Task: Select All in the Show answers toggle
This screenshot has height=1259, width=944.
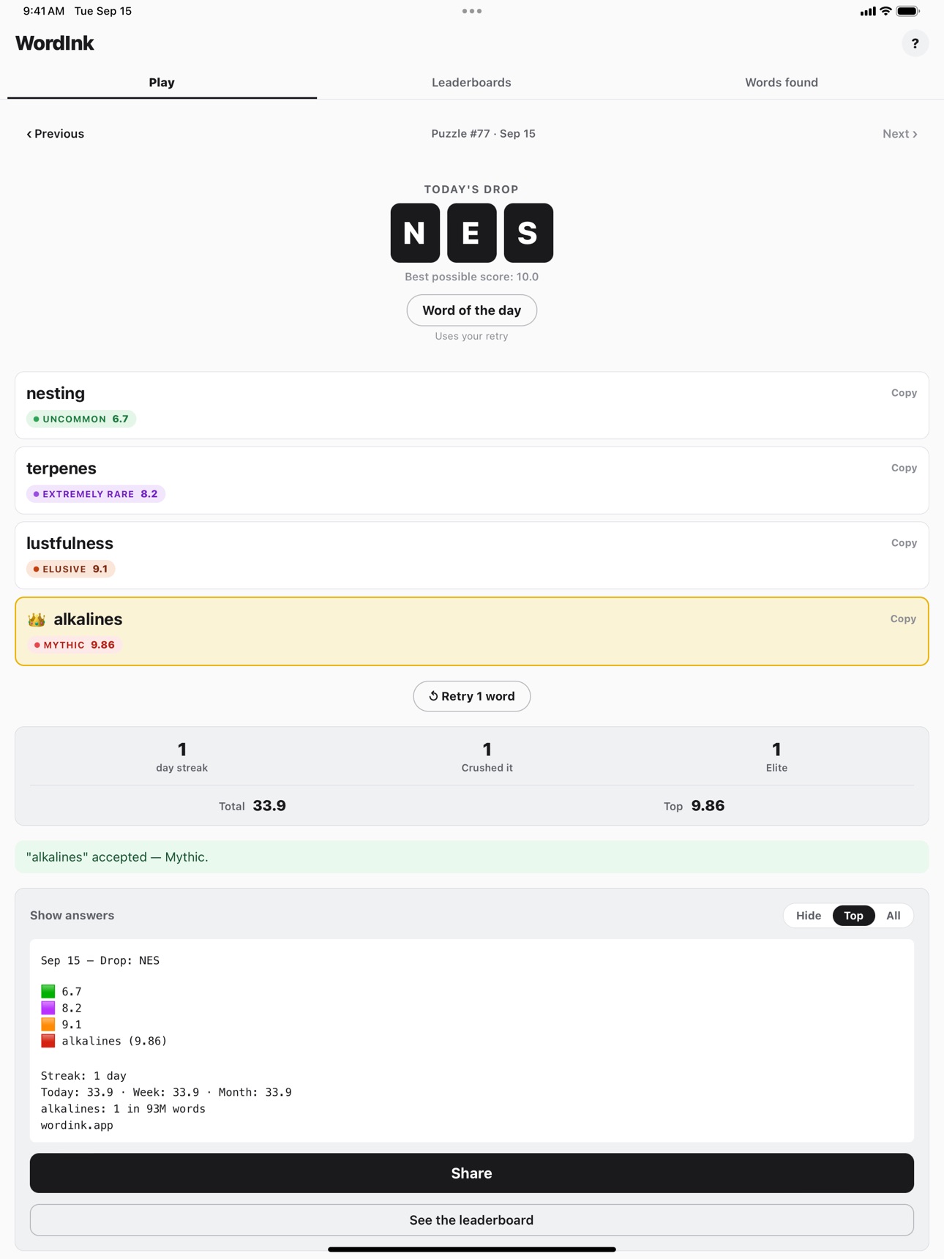Action: coord(894,916)
